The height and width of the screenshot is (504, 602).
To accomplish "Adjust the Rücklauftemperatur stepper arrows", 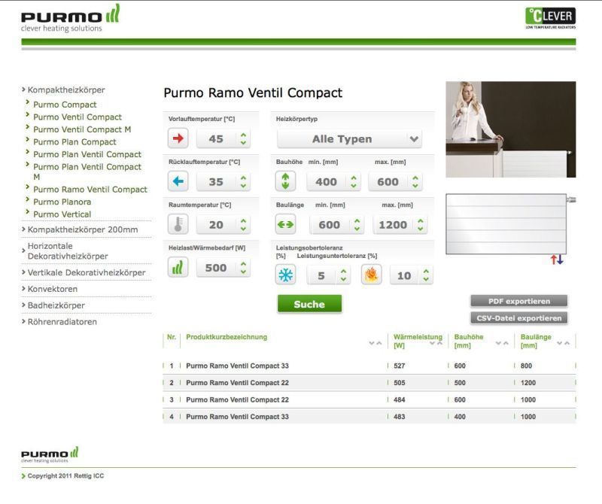I will pyautogui.click(x=243, y=182).
